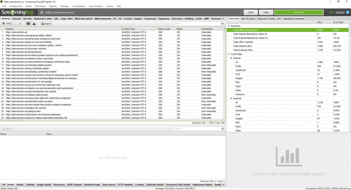
Task: Open the Site Structure tab
Action: (248, 18)
